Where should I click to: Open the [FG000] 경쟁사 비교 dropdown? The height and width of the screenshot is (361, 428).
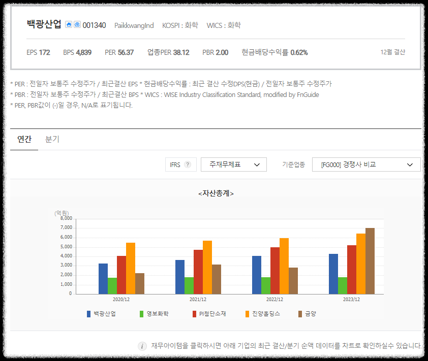366,165
